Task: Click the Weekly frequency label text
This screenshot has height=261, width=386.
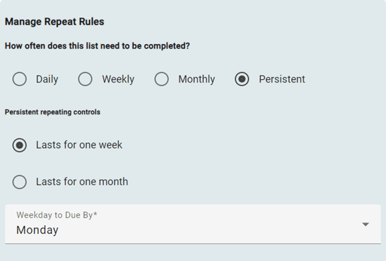Action: click(x=118, y=79)
